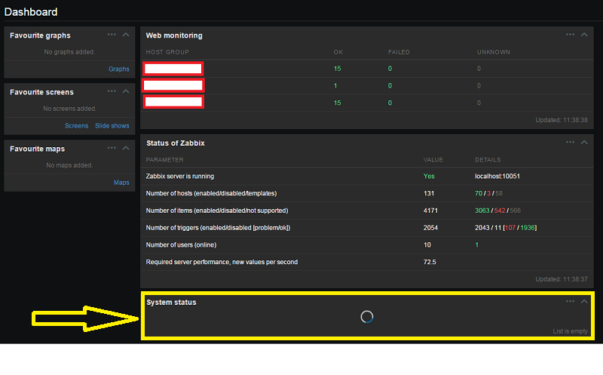Collapse the Status of Zabbix widget
The image size is (603, 375).
584,142
